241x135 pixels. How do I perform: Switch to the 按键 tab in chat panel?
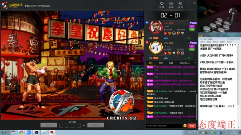pos(171,63)
